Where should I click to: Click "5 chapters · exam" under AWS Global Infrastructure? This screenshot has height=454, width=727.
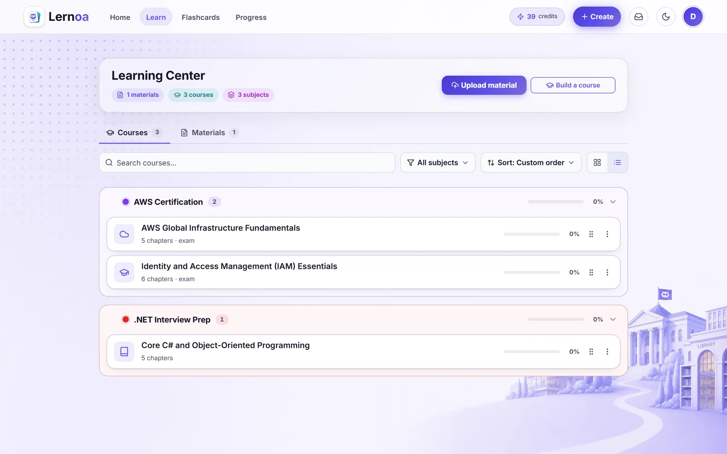pyautogui.click(x=168, y=241)
